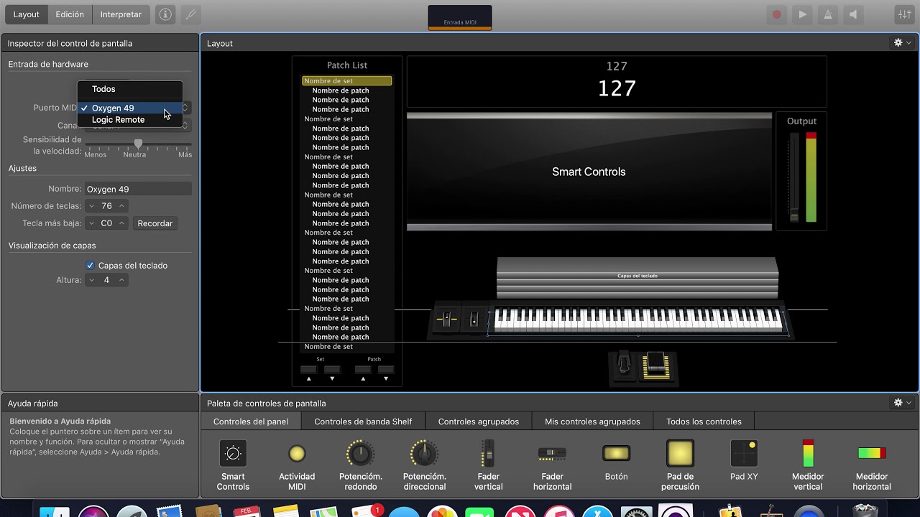The width and height of the screenshot is (920, 517).
Task: Open Controles de banda Shelf tab
Action: [363, 421]
